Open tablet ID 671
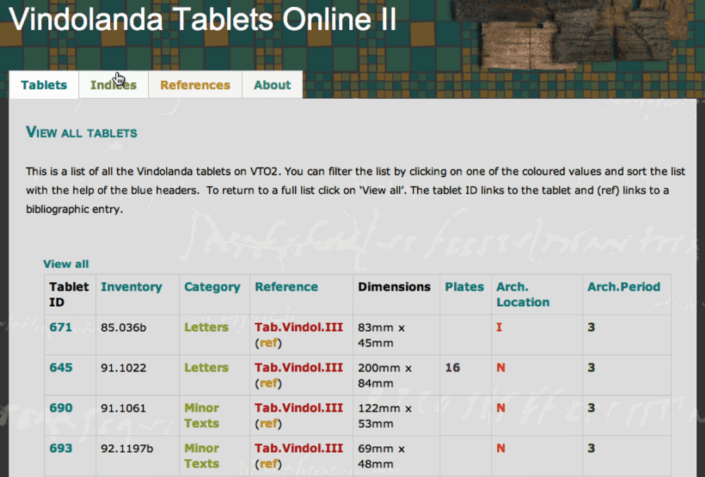Viewport: 705px width, 477px height. (61, 328)
